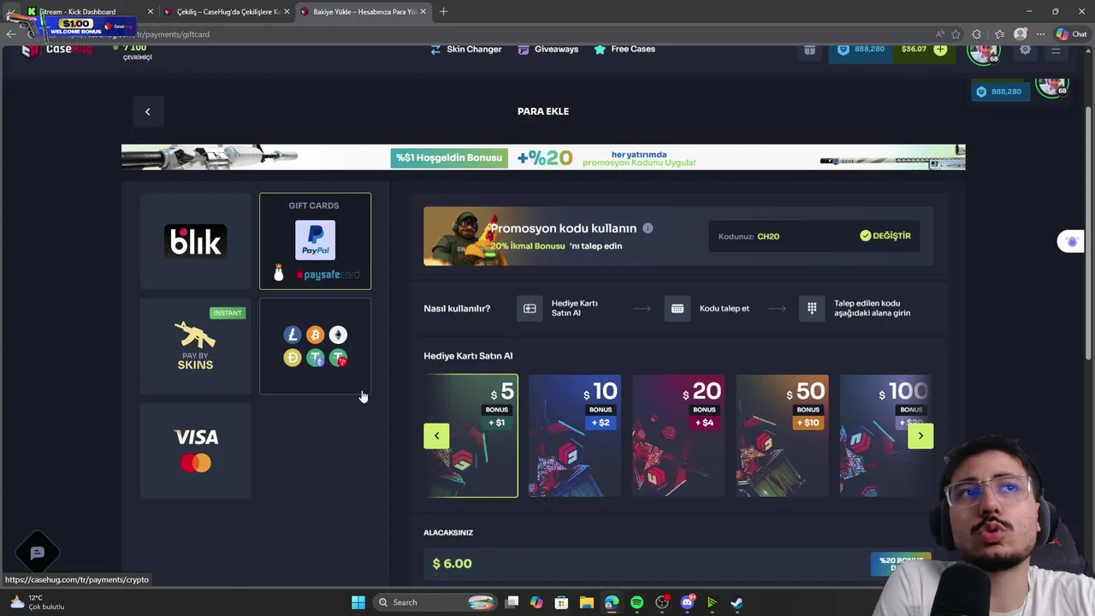Open Discord from the taskbar
Viewport: 1095px width, 616px height.
687,602
